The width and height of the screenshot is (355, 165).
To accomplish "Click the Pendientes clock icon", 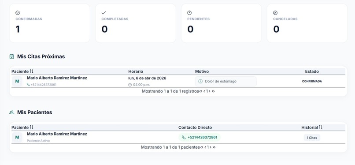I will pyautogui.click(x=189, y=13).
